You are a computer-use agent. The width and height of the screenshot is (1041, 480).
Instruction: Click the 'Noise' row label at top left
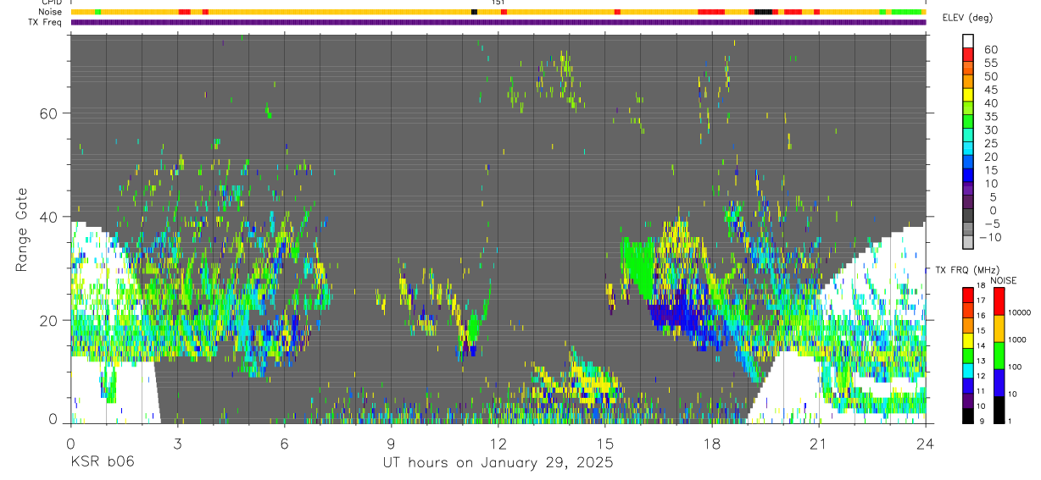point(51,12)
